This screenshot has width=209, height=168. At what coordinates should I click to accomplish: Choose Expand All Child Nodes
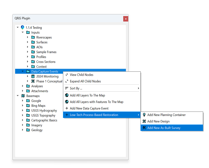click(x=102, y=81)
